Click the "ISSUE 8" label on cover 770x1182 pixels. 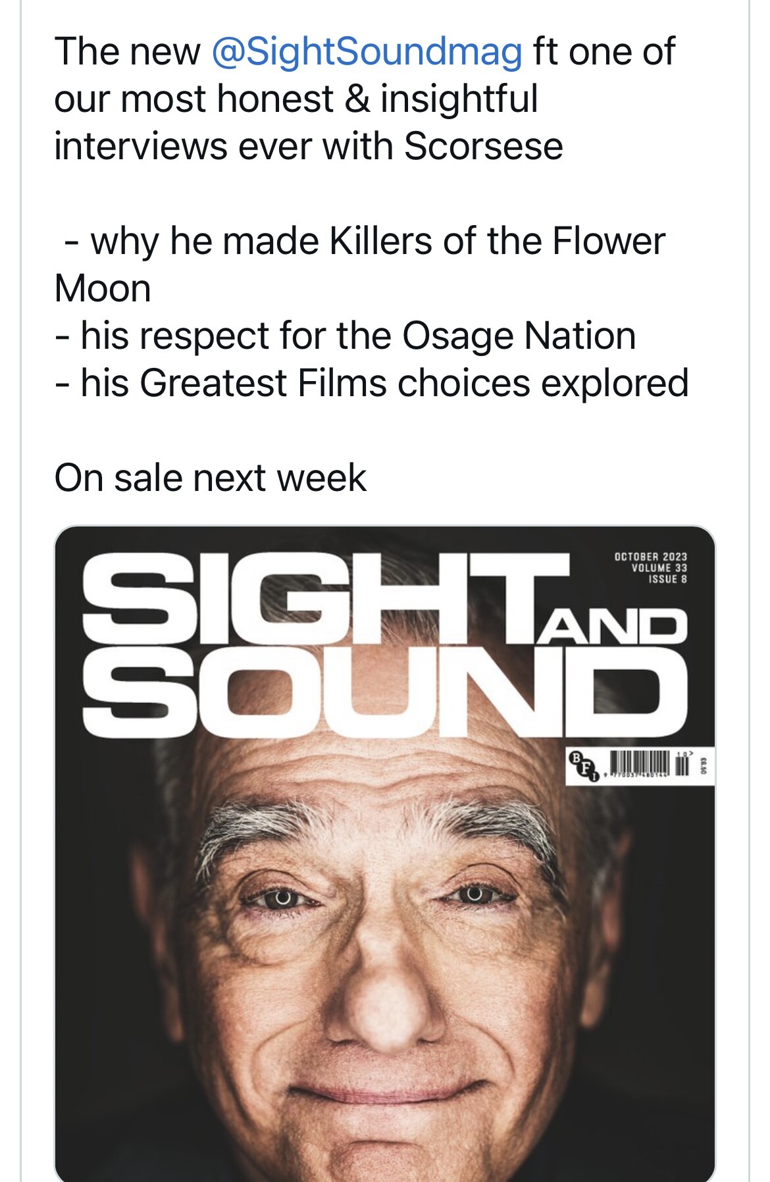pos(667,579)
